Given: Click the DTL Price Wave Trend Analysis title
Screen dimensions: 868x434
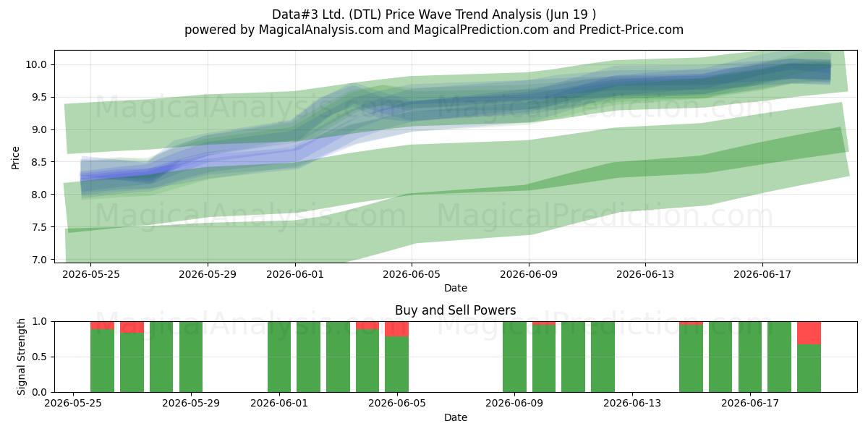Looking at the screenshot, I should pos(434,14).
